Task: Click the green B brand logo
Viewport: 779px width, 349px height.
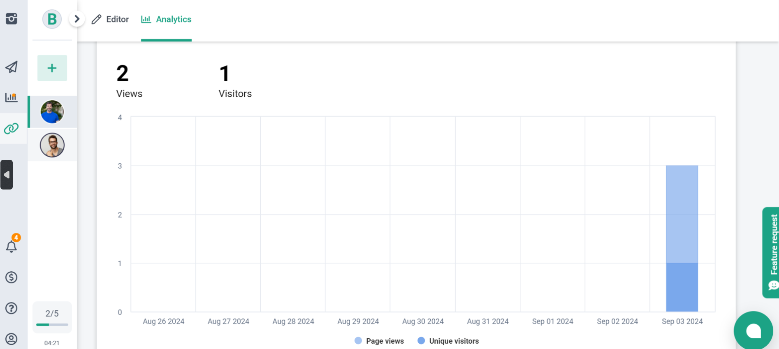Action: pyautogui.click(x=52, y=19)
